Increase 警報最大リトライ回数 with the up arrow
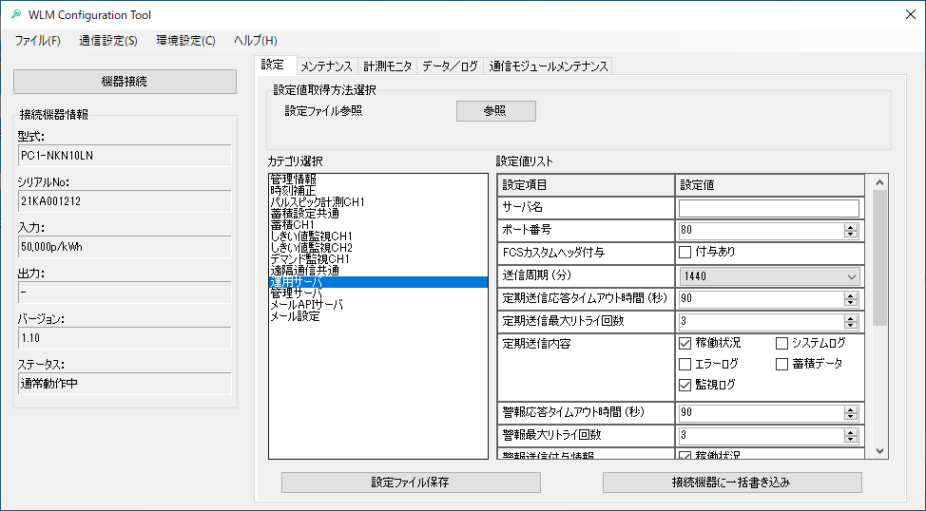 pyautogui.click(x=851, y=432)
